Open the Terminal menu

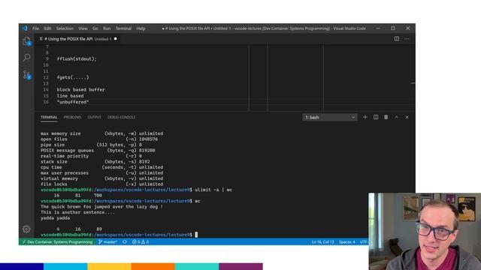click(x=123, y=28)
